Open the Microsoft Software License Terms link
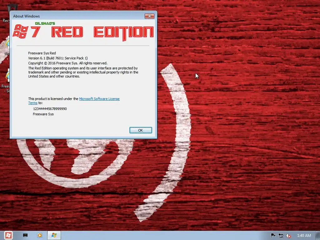This screenshot has height=240, width=320. pyautogui.click(x=99, y=99)
